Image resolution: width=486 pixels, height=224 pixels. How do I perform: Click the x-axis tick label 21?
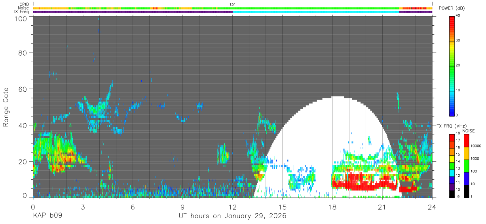(382, 207)
